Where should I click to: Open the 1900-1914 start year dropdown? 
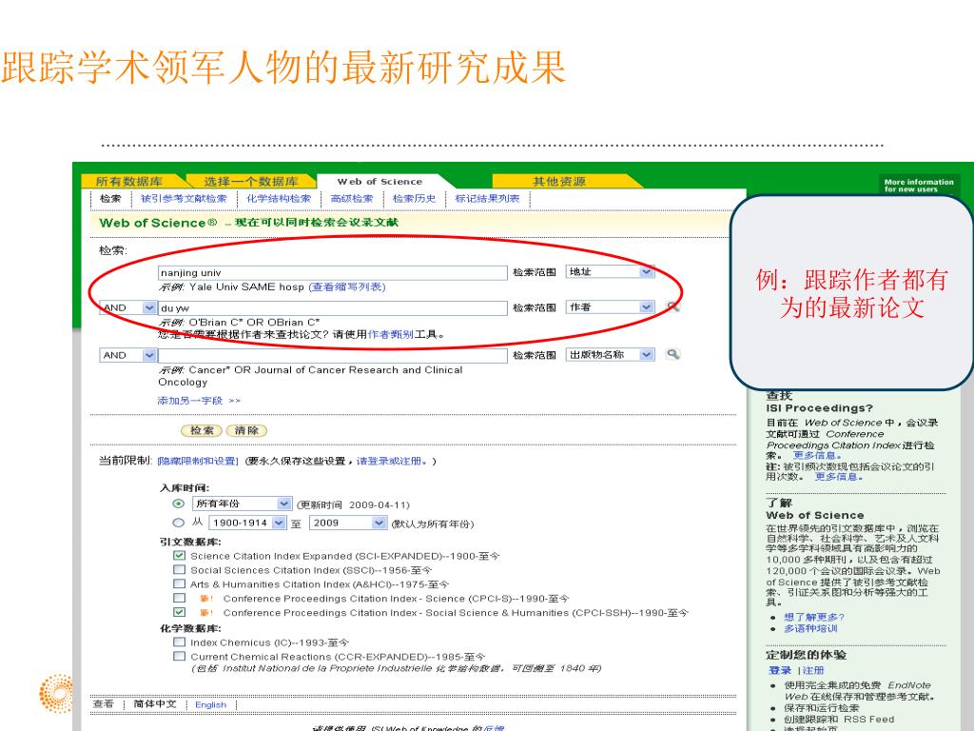[247, 523]
